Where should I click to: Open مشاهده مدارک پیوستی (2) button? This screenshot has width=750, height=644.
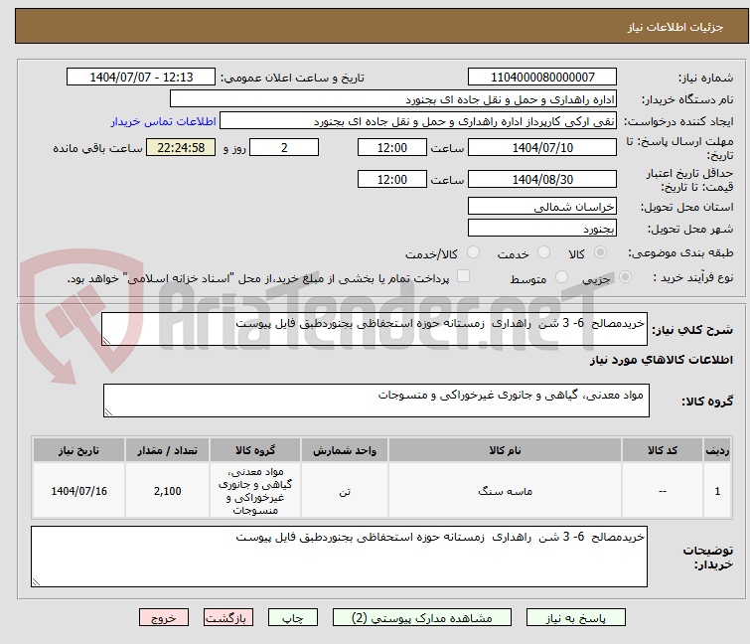[422, 618]
